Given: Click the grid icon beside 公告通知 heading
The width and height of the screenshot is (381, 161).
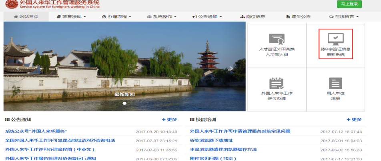Looking at the screenshot, I should coord(7,120).
